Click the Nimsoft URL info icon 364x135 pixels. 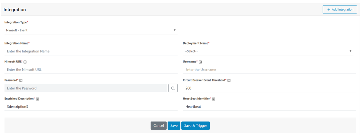tap(25, 62)
